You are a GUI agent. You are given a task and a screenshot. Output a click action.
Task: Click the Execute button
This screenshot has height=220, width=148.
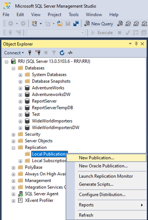(102, 33)
